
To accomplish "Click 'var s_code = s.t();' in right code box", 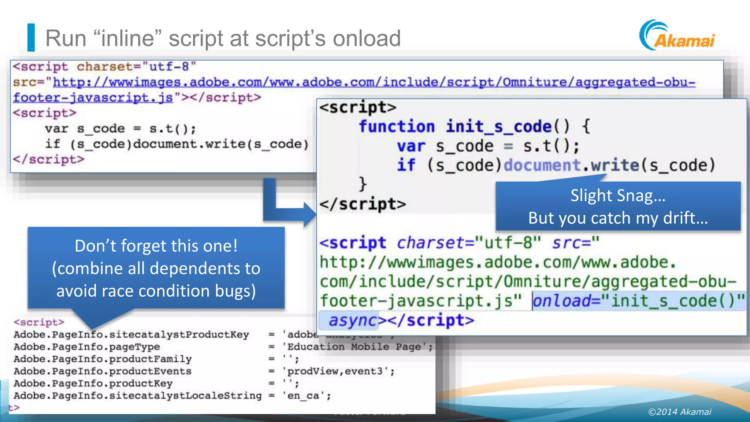I will coord(488,146).
